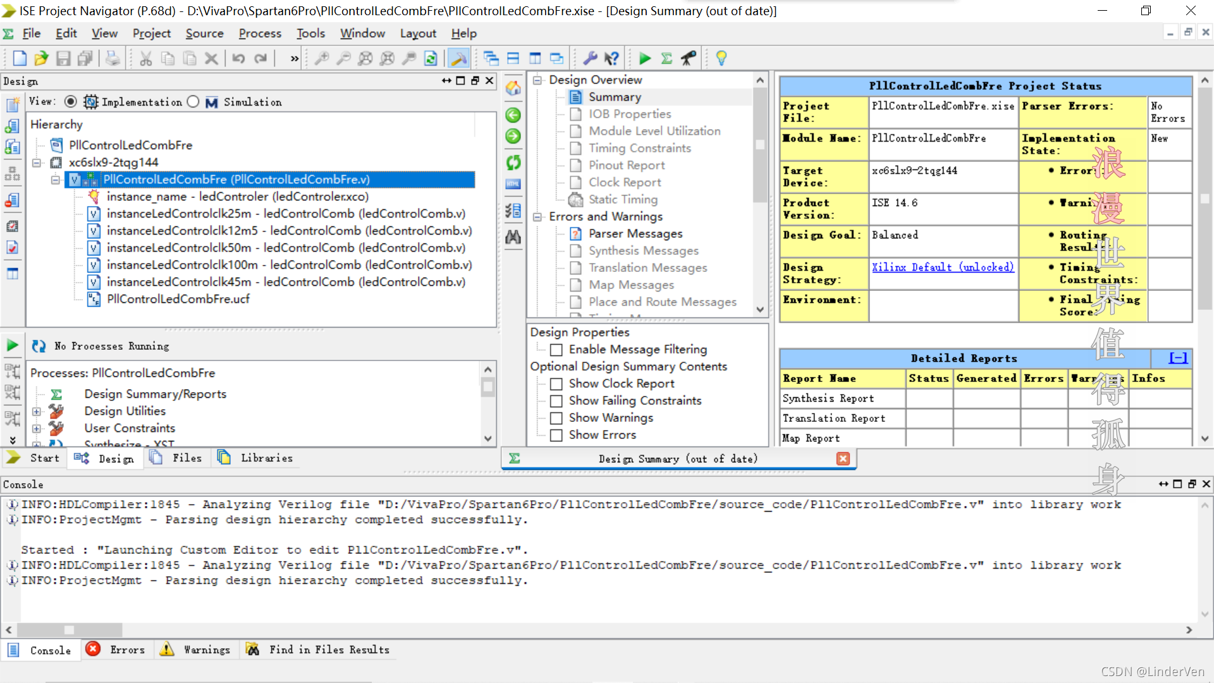Check Show Warnings option

click(x=556, y=418)
